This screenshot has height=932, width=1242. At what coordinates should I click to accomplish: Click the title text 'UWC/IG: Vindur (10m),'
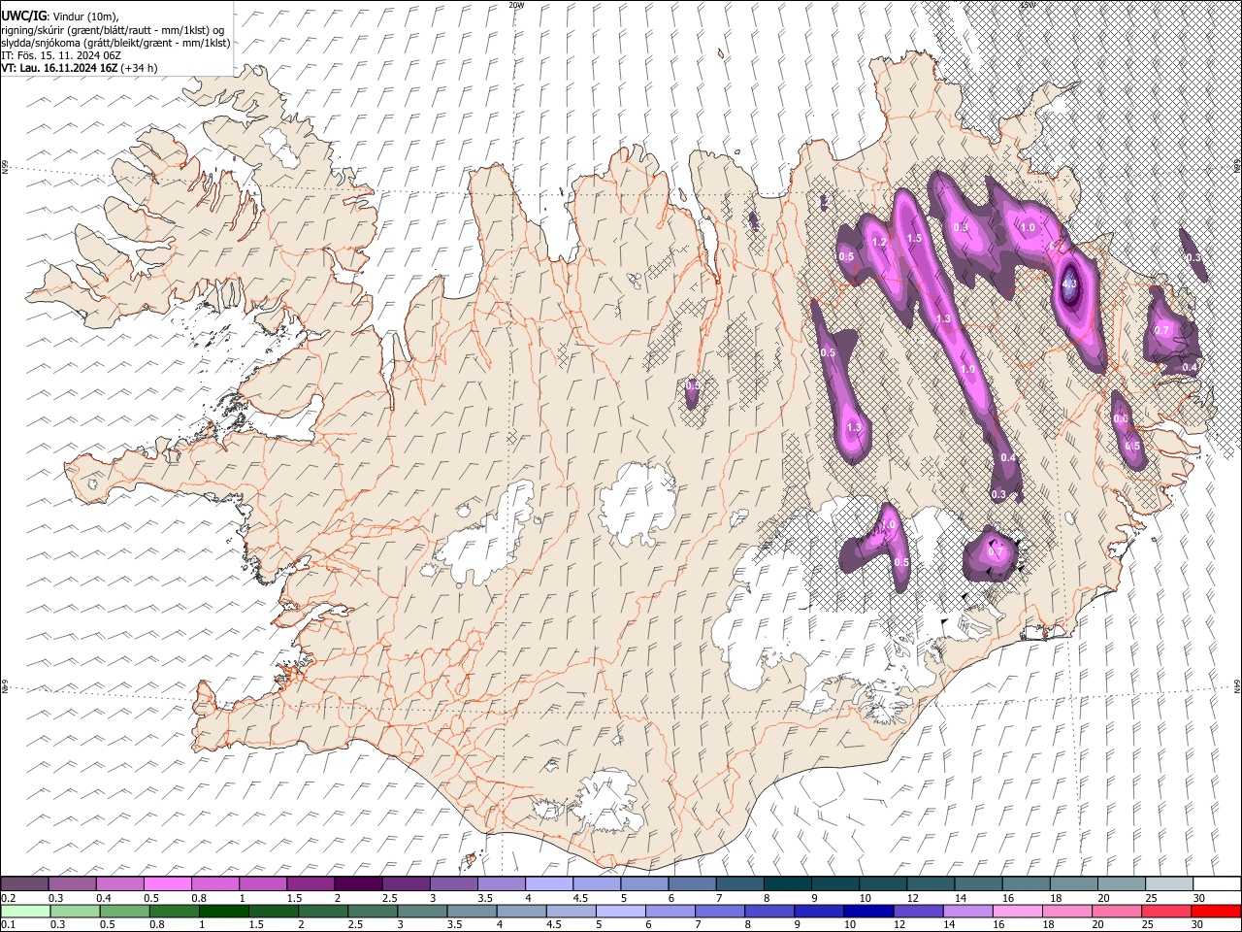[59, 17]
